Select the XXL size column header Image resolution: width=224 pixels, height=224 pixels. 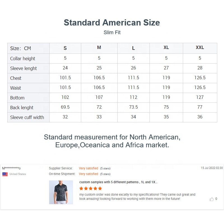(200, 47)
